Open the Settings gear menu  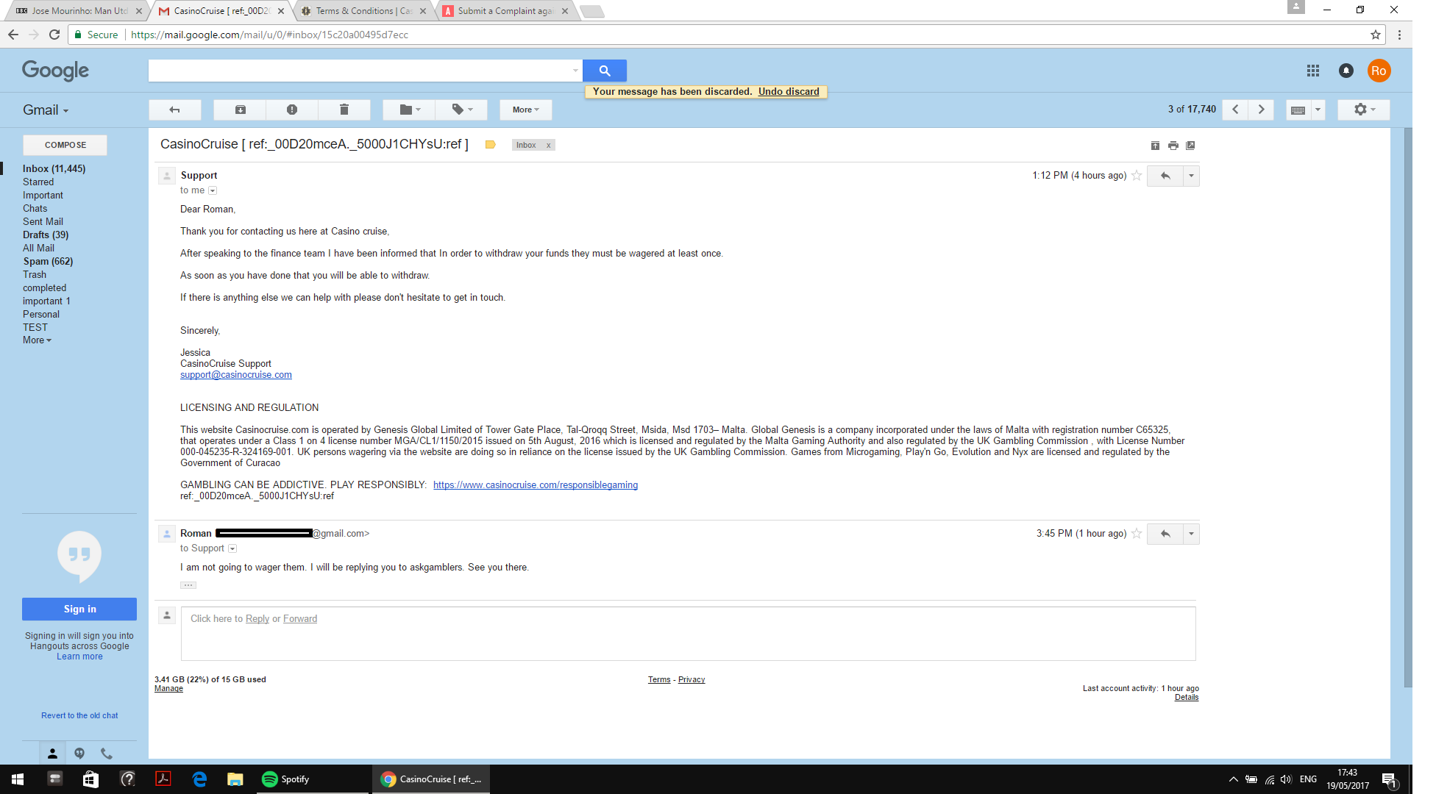[x=1364, y=110]
